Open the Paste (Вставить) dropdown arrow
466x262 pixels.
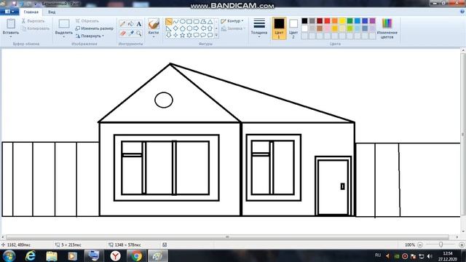11,37
